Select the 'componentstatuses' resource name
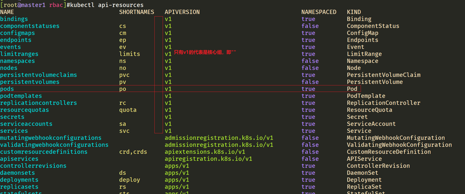Image resolution: width=465 pixels, height=194 pixels. (30, 26)
